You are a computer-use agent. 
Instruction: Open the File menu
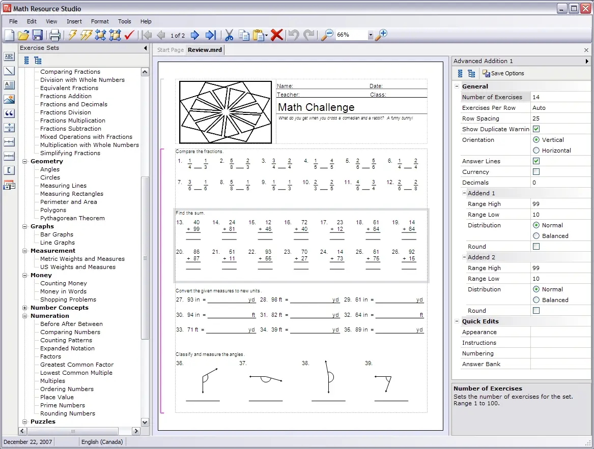pos(13,21)
